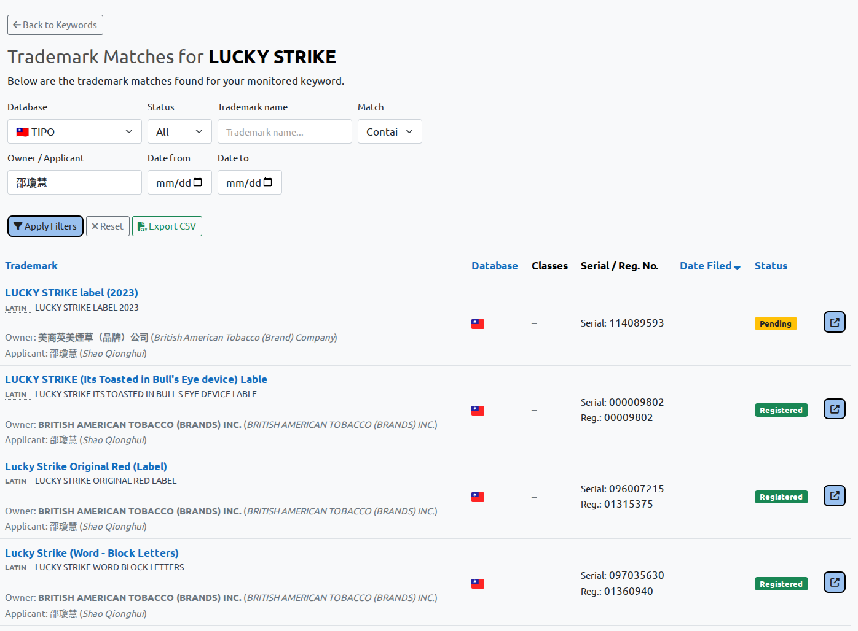Click the Date to input field
The width and height of the screenshot is (858, 631).
[250, 182]
